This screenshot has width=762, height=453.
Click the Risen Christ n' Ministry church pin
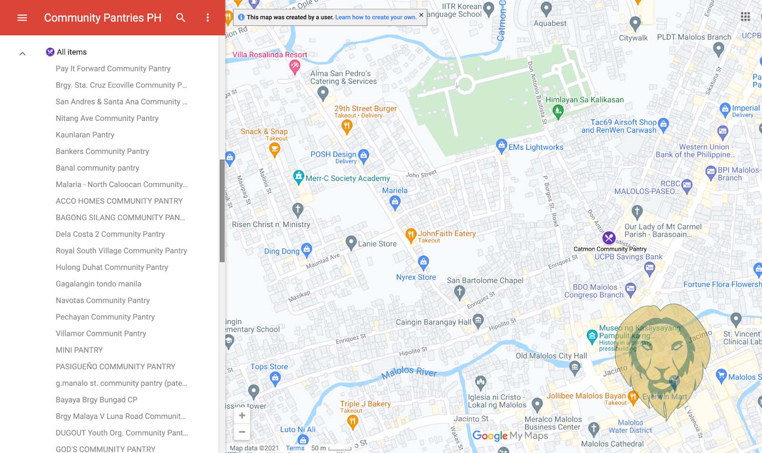coord(298,210)
